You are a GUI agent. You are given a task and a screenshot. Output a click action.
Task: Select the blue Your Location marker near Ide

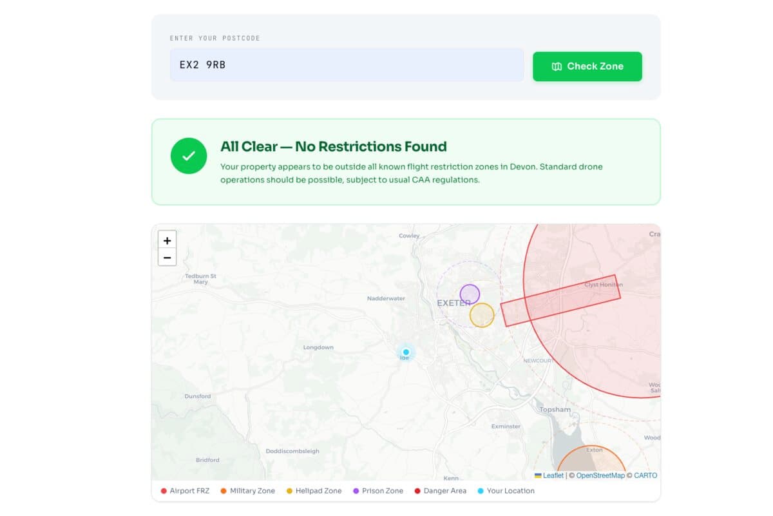(x=406, y=352)
